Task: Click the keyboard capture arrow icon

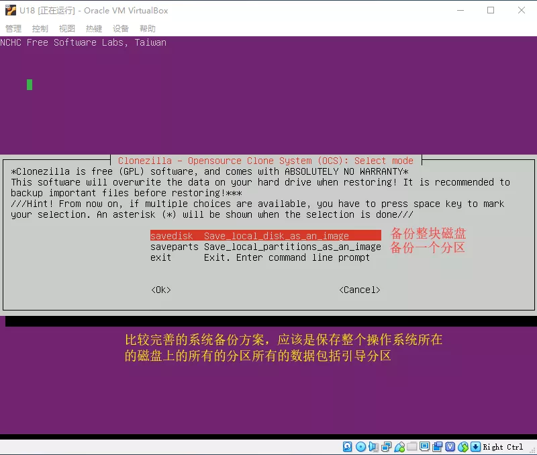Action: click(x=475, y=447)
